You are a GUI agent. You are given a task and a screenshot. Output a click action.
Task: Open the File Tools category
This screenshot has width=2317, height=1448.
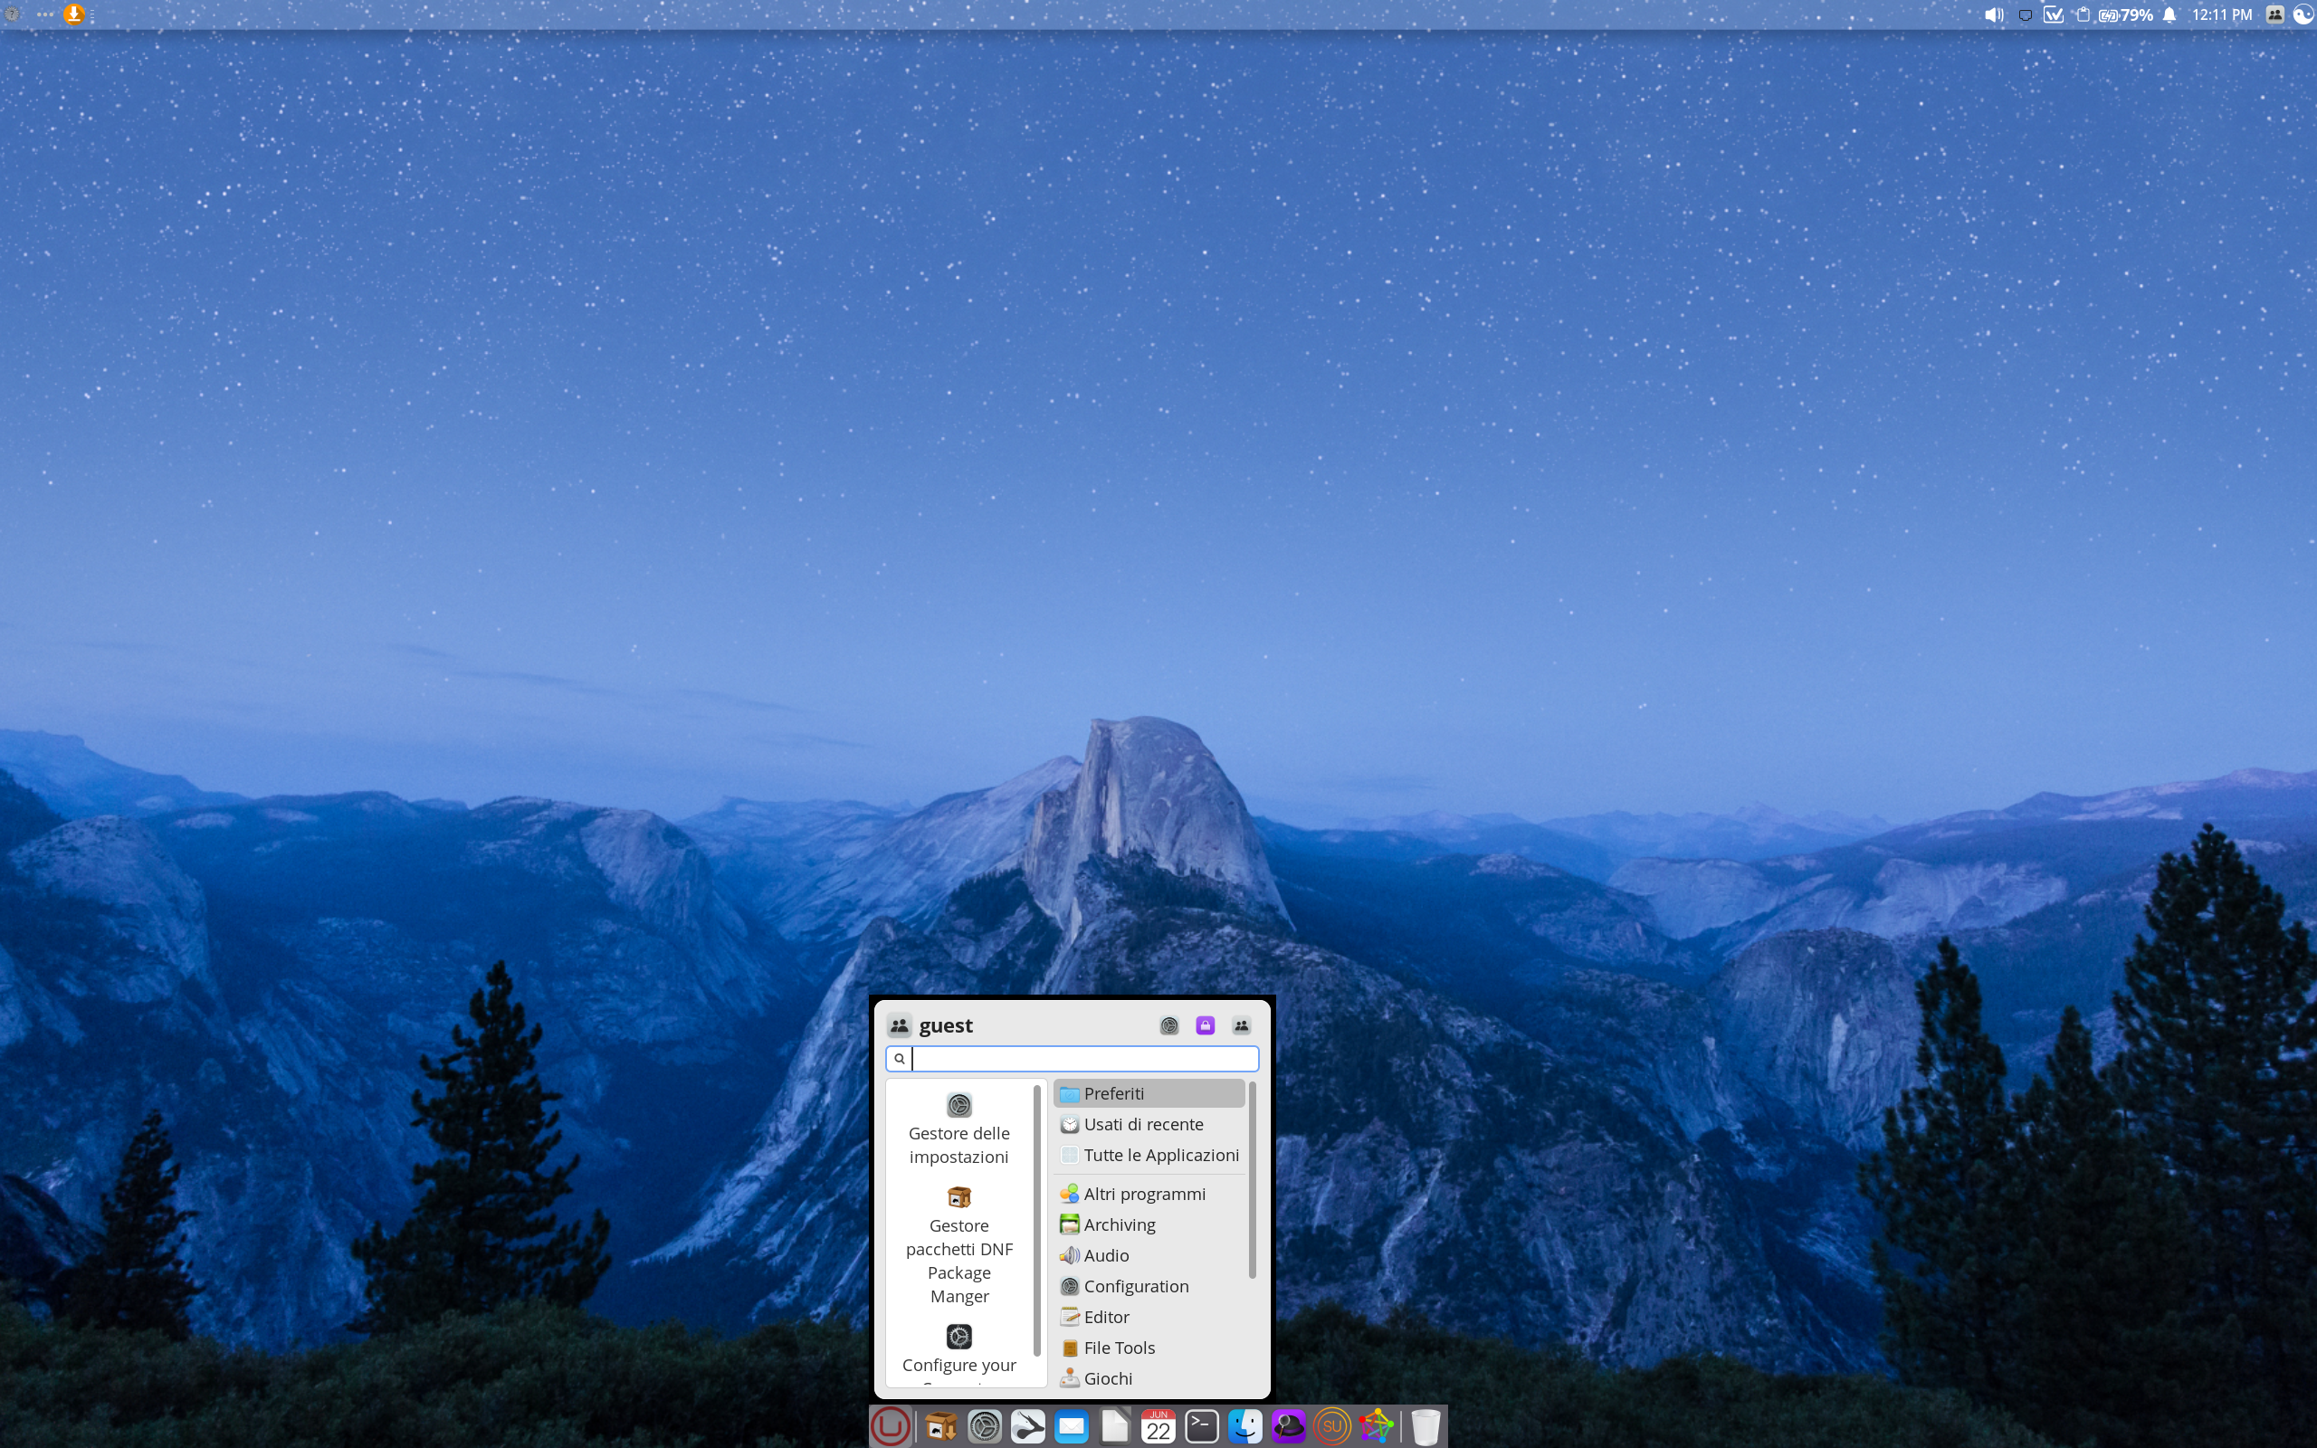[x=1149, y=1348]
